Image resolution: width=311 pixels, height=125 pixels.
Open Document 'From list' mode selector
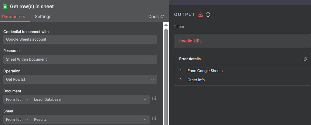pos(17,100)
